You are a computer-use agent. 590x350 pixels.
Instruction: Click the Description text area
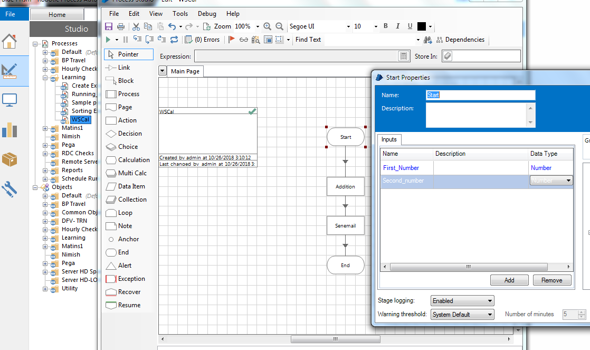pyautogui.click(x=477, y=115)
